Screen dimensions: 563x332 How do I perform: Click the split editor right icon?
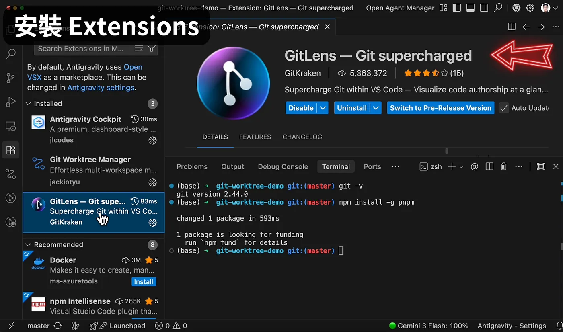click(x=512, y=27)
